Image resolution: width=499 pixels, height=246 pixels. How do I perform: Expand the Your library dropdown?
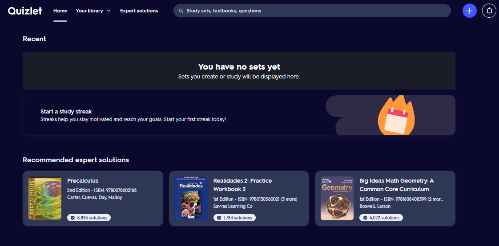tap(93, 11)
